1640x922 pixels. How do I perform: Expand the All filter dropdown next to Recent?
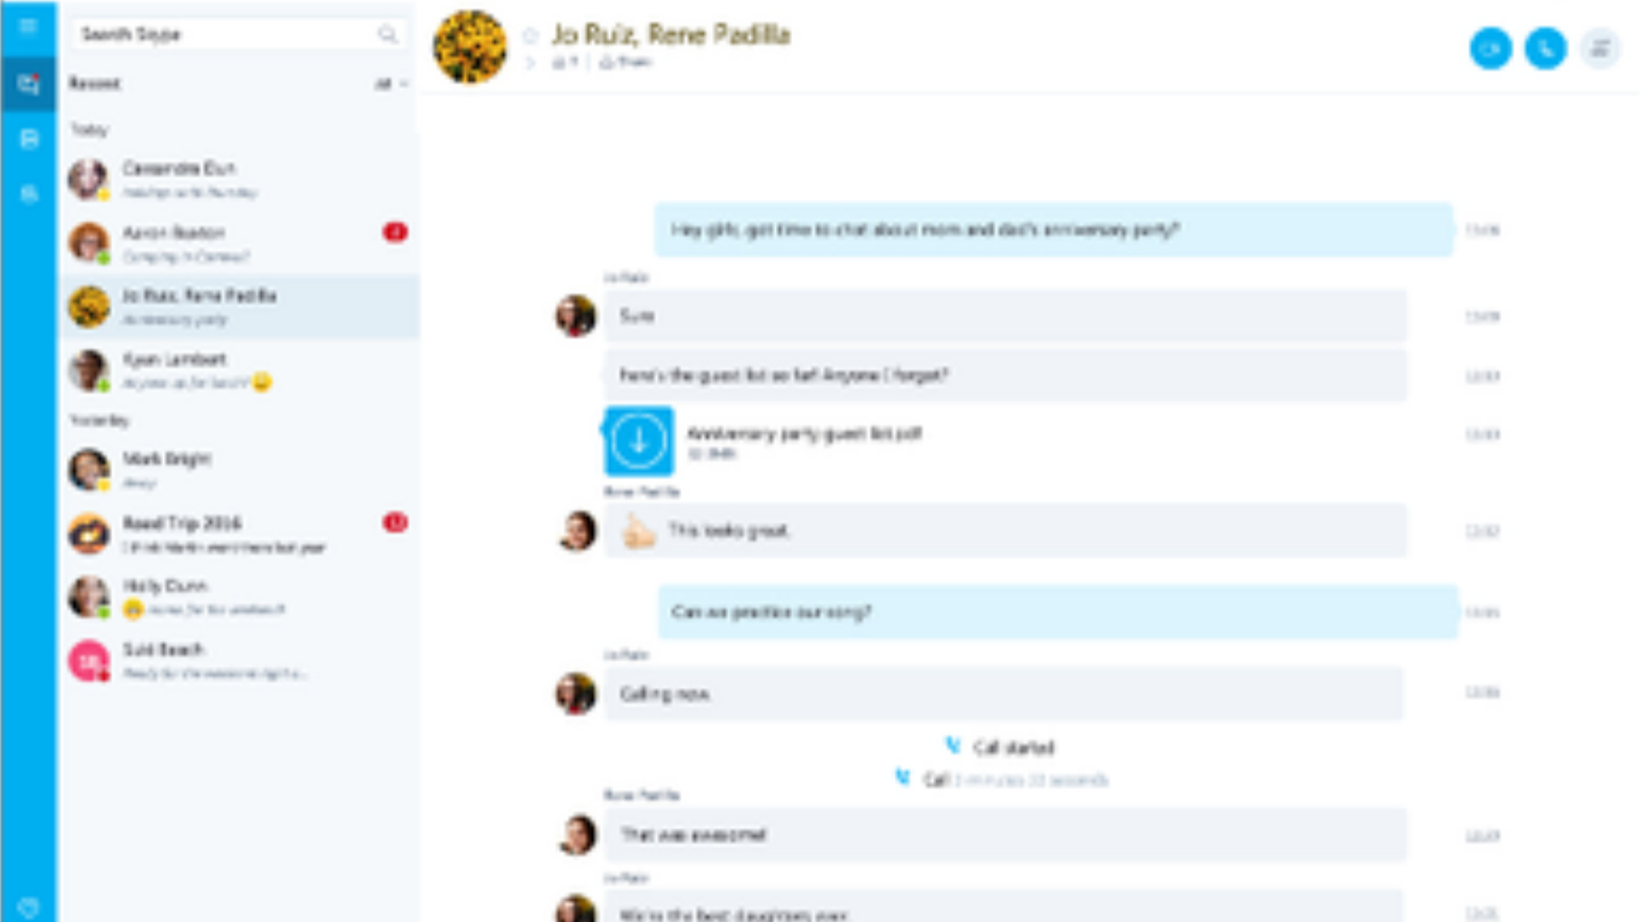391,84
